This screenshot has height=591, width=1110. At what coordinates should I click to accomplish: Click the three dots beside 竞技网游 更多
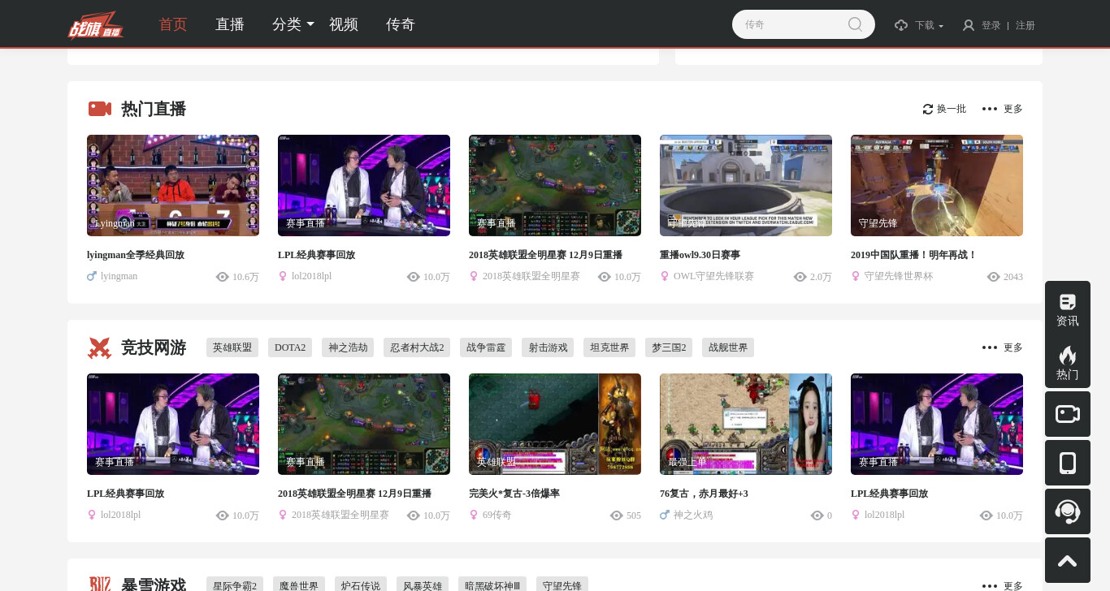[989, 347]
